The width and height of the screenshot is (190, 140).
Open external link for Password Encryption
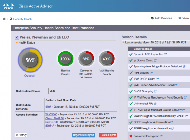tap(161, 136)
